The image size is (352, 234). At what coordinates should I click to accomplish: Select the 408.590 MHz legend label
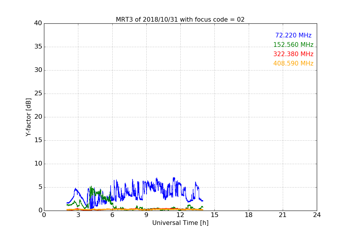point(293,63)
